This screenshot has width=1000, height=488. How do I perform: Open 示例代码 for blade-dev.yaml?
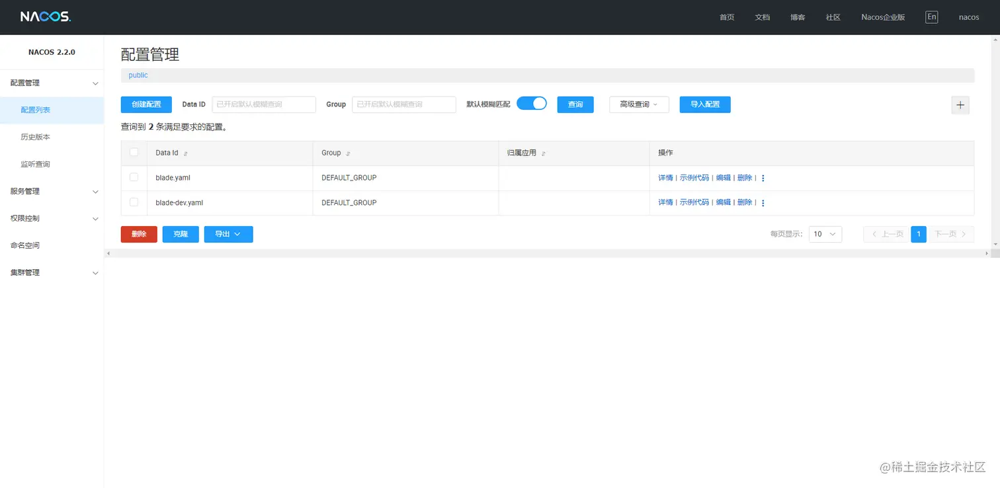(694, 202)
